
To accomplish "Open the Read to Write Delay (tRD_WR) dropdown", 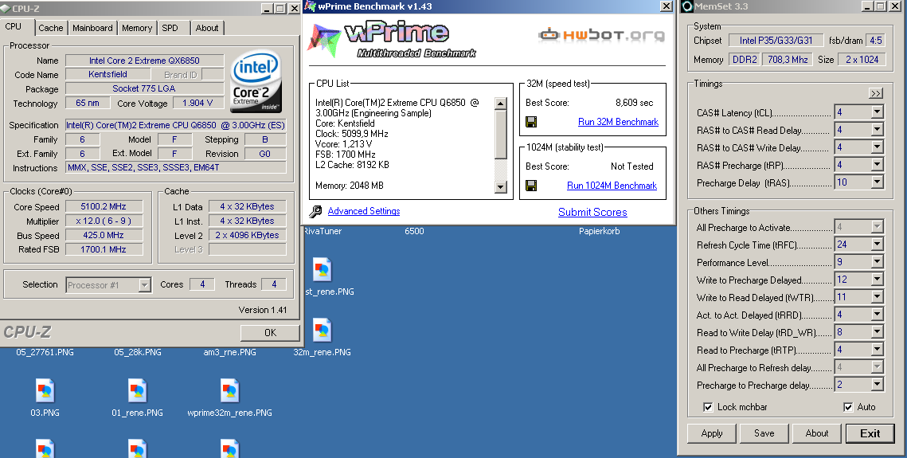I will [877, 332].
